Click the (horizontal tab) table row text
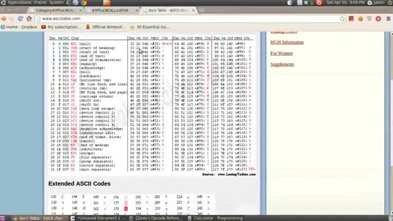Viewport: 393px width, 221px height. click(x=95, y=80)
